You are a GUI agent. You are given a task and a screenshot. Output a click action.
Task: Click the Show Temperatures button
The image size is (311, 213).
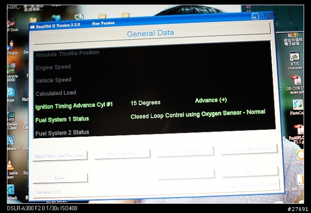pyautogui.click(x=186, y=152)
